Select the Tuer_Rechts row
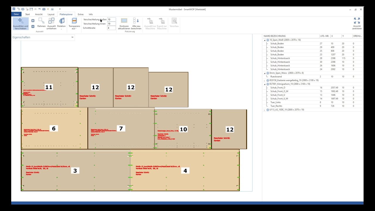This screenshot has width=375, height=211. pos(313,106)
